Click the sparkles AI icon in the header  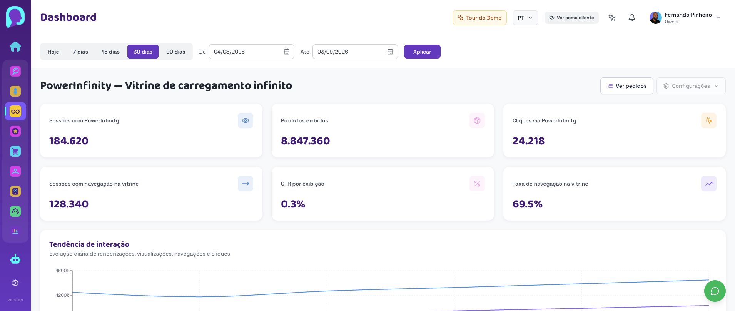pyautogui.click(x=612, y=18)
